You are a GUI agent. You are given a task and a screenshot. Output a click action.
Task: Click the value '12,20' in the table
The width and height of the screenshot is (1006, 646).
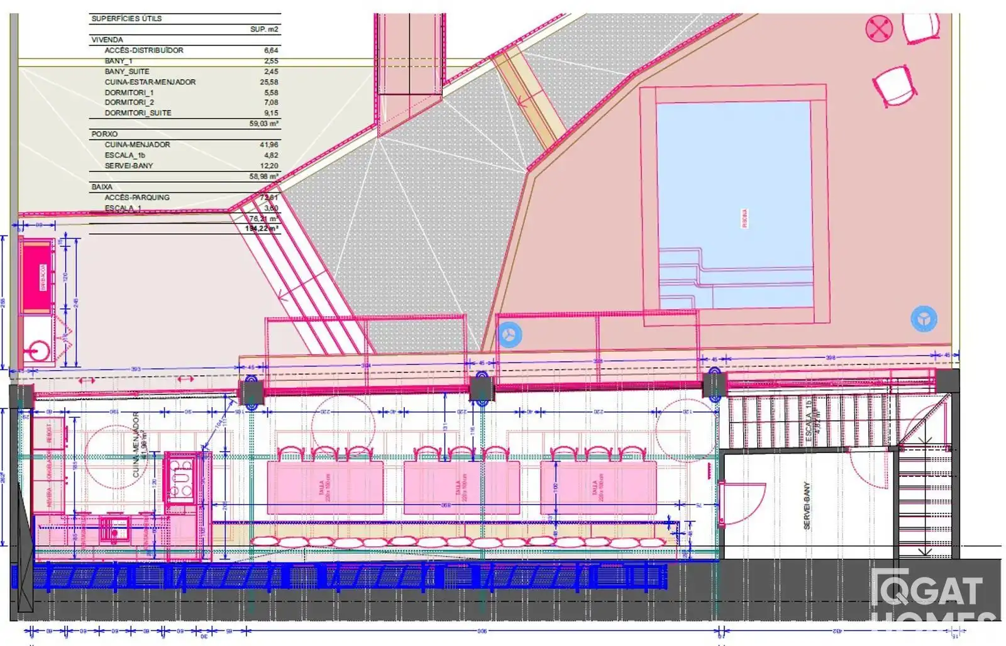[269, 166]
